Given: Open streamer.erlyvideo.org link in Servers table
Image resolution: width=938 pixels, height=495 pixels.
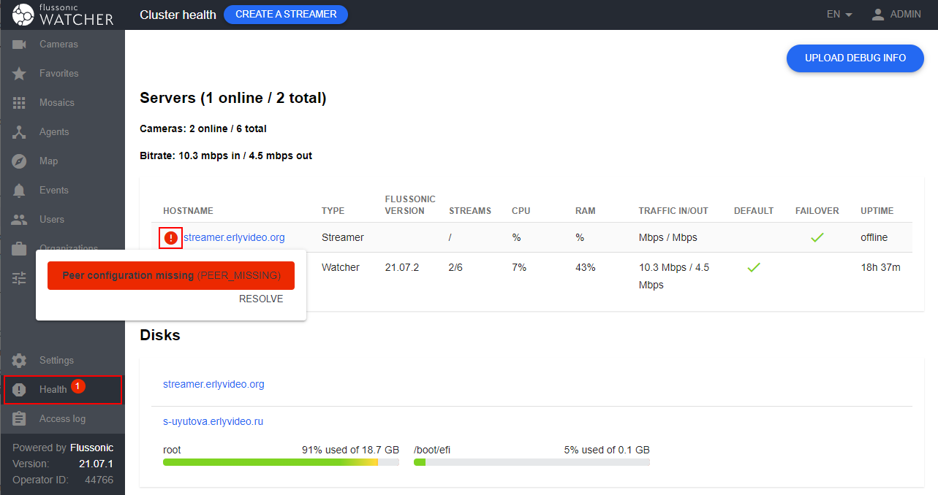Looking at the screenshot, I should (x=234, y=238).
